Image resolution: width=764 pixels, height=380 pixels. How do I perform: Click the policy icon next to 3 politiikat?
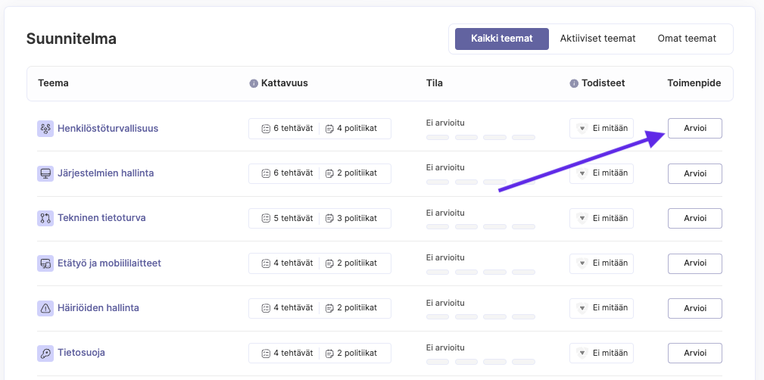tap(329, 218)
